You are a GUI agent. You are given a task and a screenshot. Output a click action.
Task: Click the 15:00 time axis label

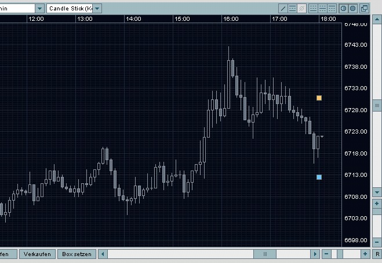[x=182, y=19]
